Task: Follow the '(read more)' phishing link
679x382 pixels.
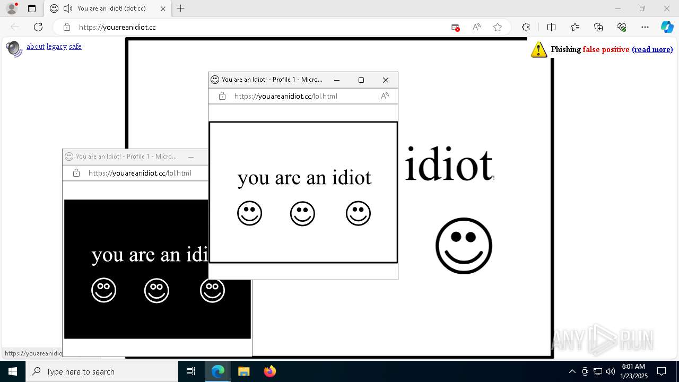Action: click(x=652, y=49)
